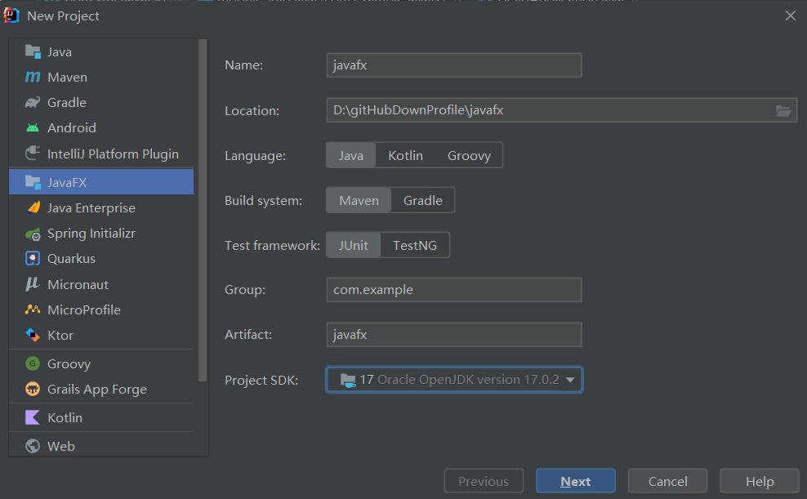Click the folder icon beside Location
This screenshot has height=499, width=807.
pyautogui.click(x=783, y=110)
